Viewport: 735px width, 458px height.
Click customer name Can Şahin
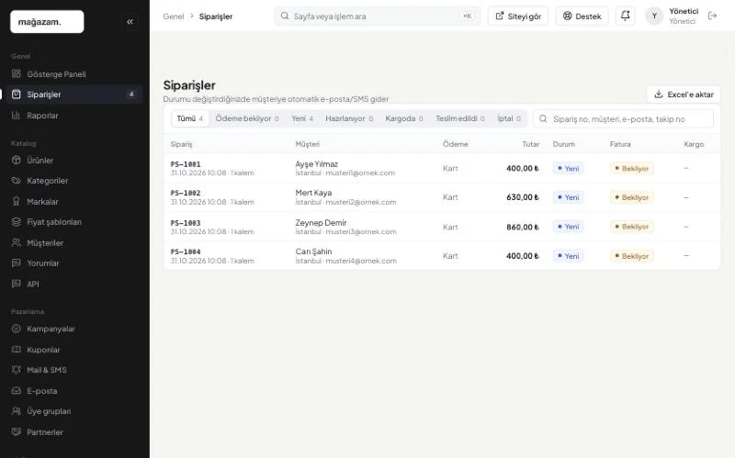313,251
